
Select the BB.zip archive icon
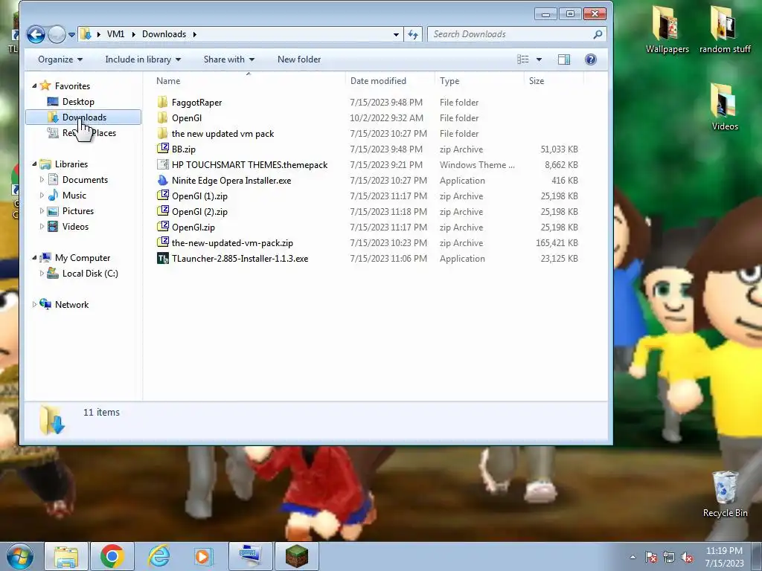click(163, 149)
